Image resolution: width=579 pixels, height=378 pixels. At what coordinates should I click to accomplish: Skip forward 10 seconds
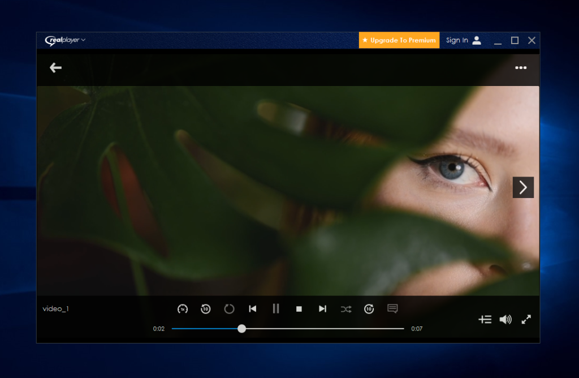click(x=369, y=309)
